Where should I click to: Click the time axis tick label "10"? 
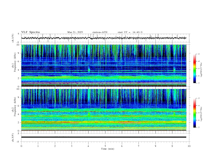tap(189, 146)
